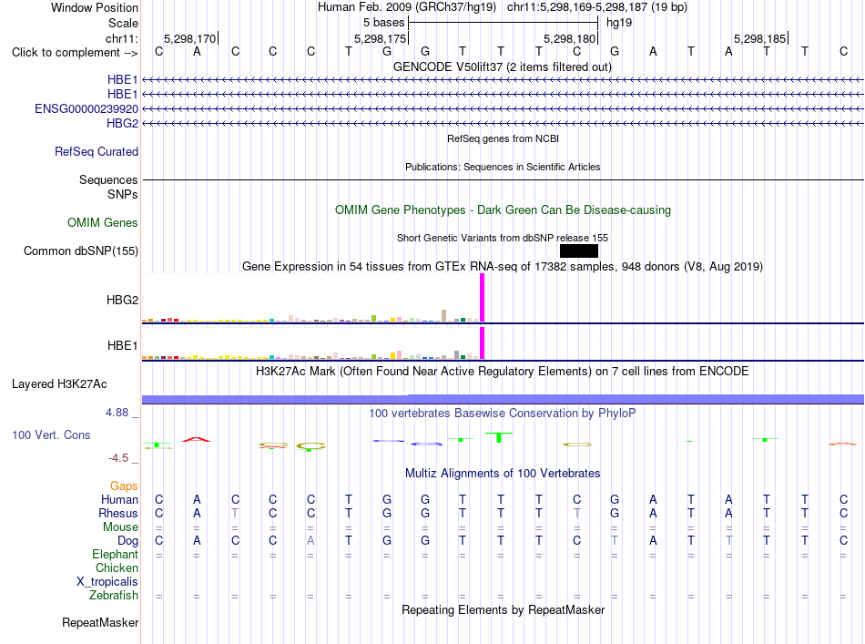Select the Zebrafish alignment row label

pyautogui.click(x=114, y=596)
